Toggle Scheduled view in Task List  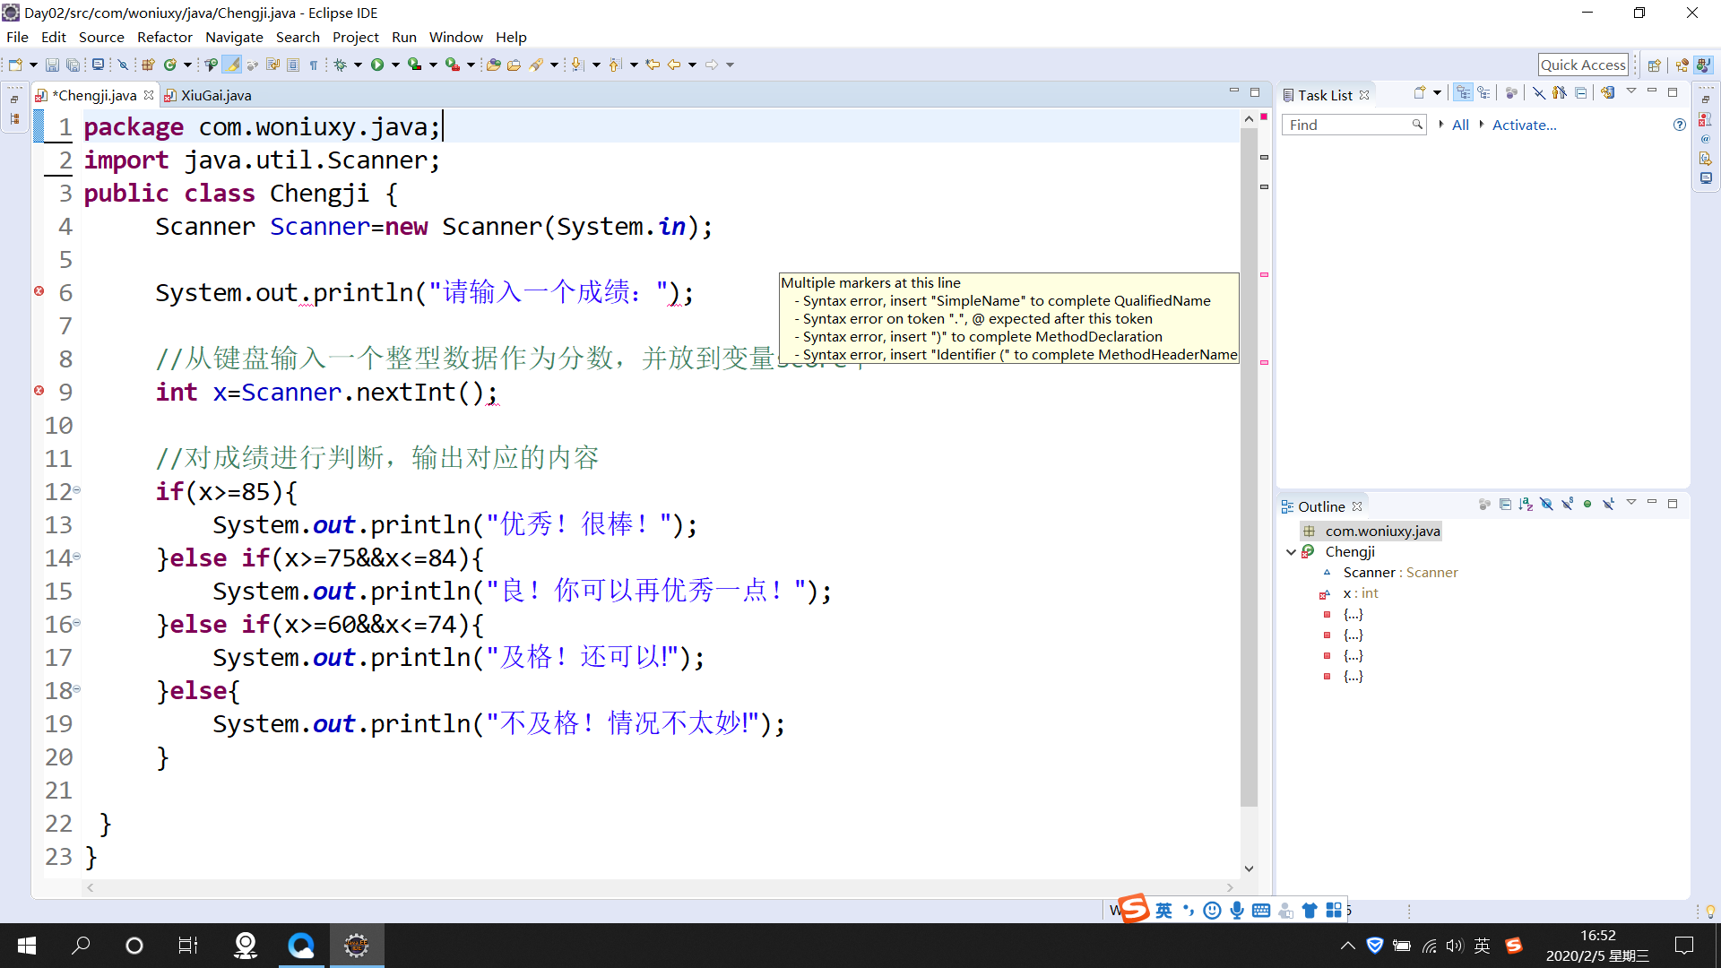point(1484,92)
